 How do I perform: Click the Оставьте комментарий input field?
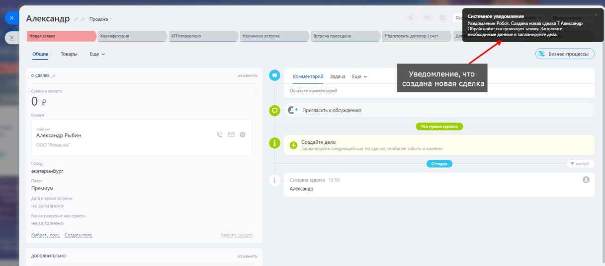pyautogui.click(x=439, y=91)
